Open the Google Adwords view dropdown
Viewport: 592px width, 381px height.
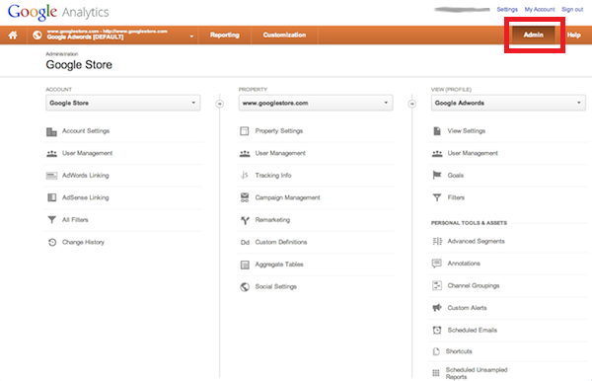pyautogui.click(x=508, y=103)
